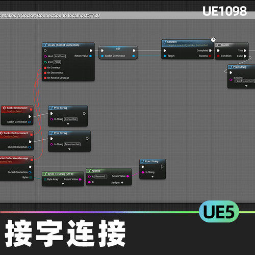Click the SocketOnReceiveMessage exec output pin
Screen dimensions: 255x255
pyautogui.click(x=30, y=167)
